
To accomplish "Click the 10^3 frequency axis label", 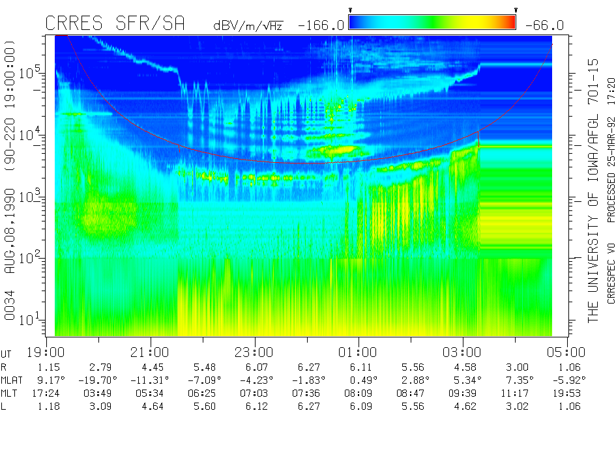I will (31, 196).
